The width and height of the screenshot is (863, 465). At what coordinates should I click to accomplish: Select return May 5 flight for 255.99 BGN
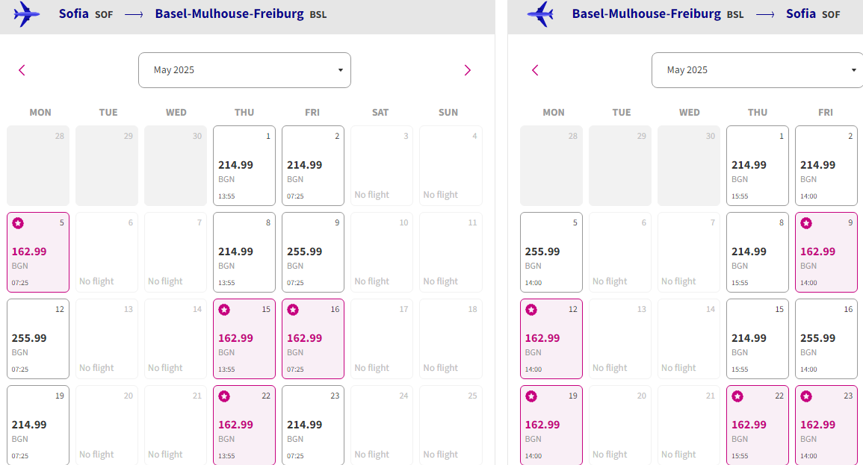551,252
